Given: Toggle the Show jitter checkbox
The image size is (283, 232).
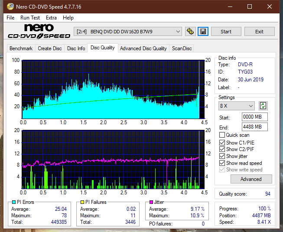Looking at the screenshot, I should (222, 156).
